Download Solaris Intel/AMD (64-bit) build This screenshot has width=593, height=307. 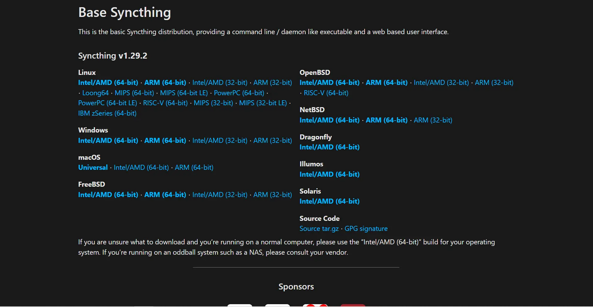click(329, 201)
